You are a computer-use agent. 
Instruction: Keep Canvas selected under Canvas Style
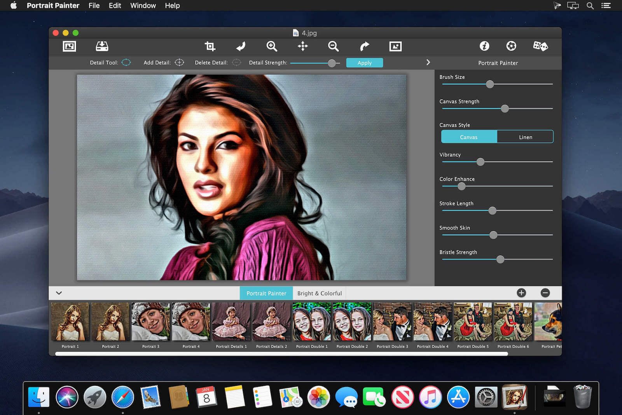click(469, 137)
